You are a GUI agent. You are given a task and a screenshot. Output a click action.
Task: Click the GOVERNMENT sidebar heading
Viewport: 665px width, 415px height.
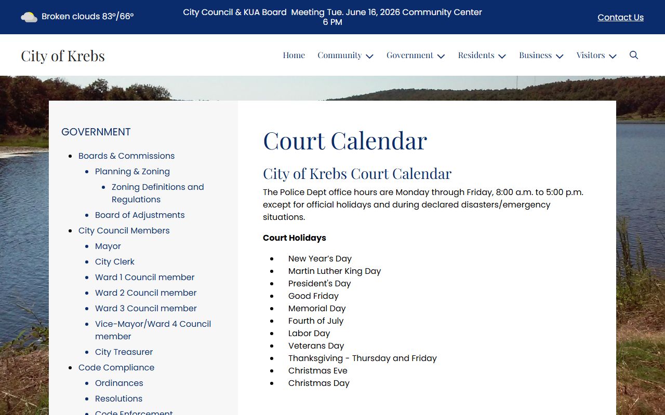[x=96, y=132]
